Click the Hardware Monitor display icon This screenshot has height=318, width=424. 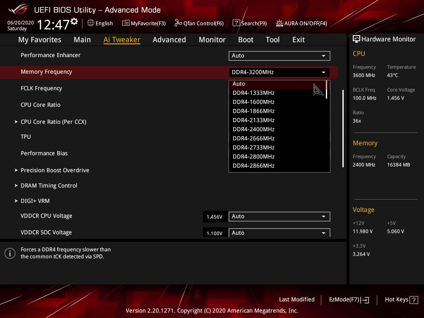(356, 39)
